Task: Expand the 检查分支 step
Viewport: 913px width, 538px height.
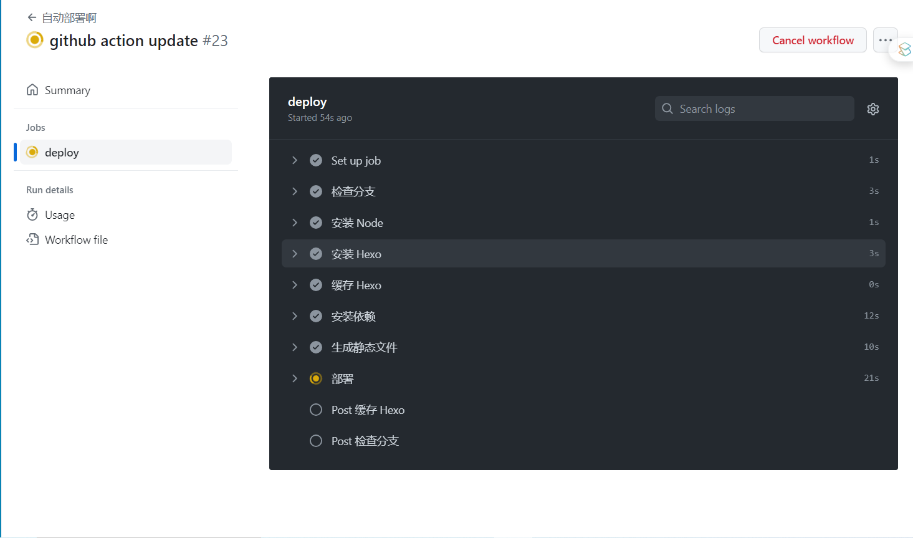Action: 295,191
